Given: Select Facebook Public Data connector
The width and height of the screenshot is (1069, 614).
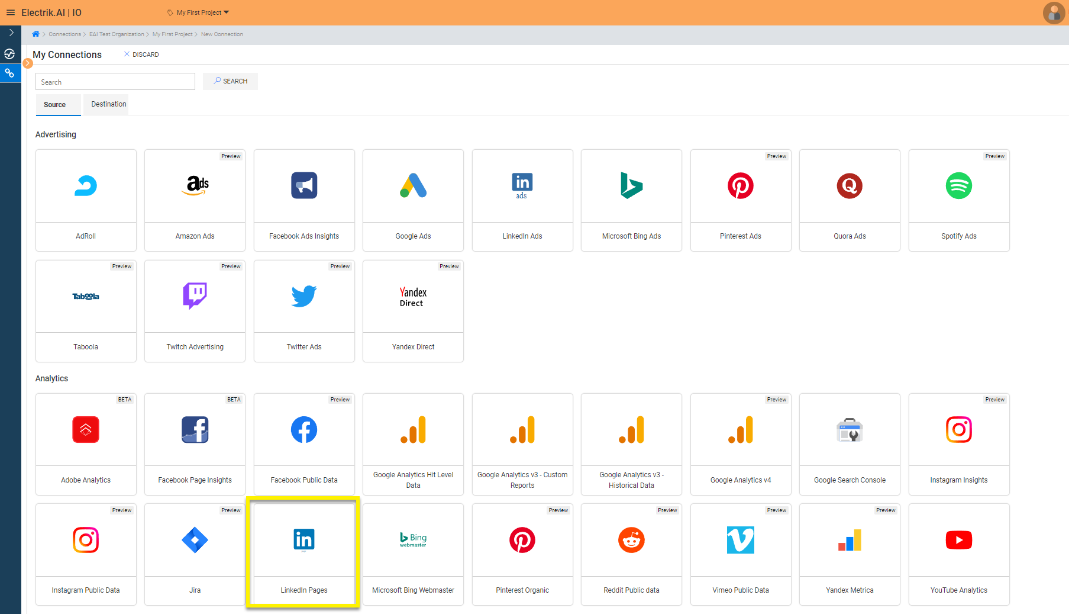Looking at the screenshot, I should pos(304,444).
